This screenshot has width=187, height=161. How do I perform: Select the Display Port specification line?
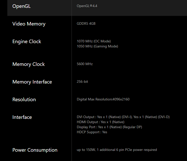pos(109,127)
